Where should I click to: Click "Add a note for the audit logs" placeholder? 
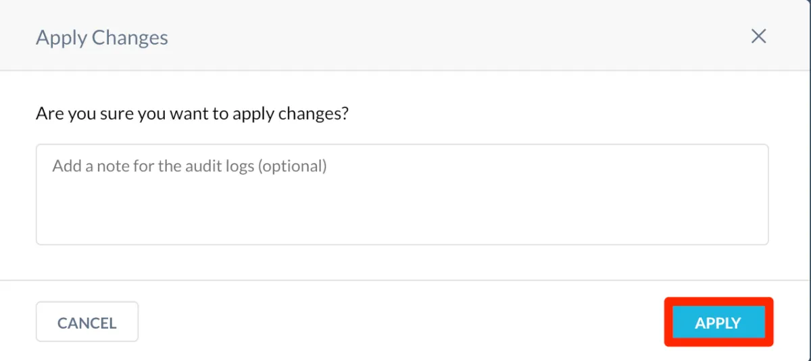[x=190, y=166]
